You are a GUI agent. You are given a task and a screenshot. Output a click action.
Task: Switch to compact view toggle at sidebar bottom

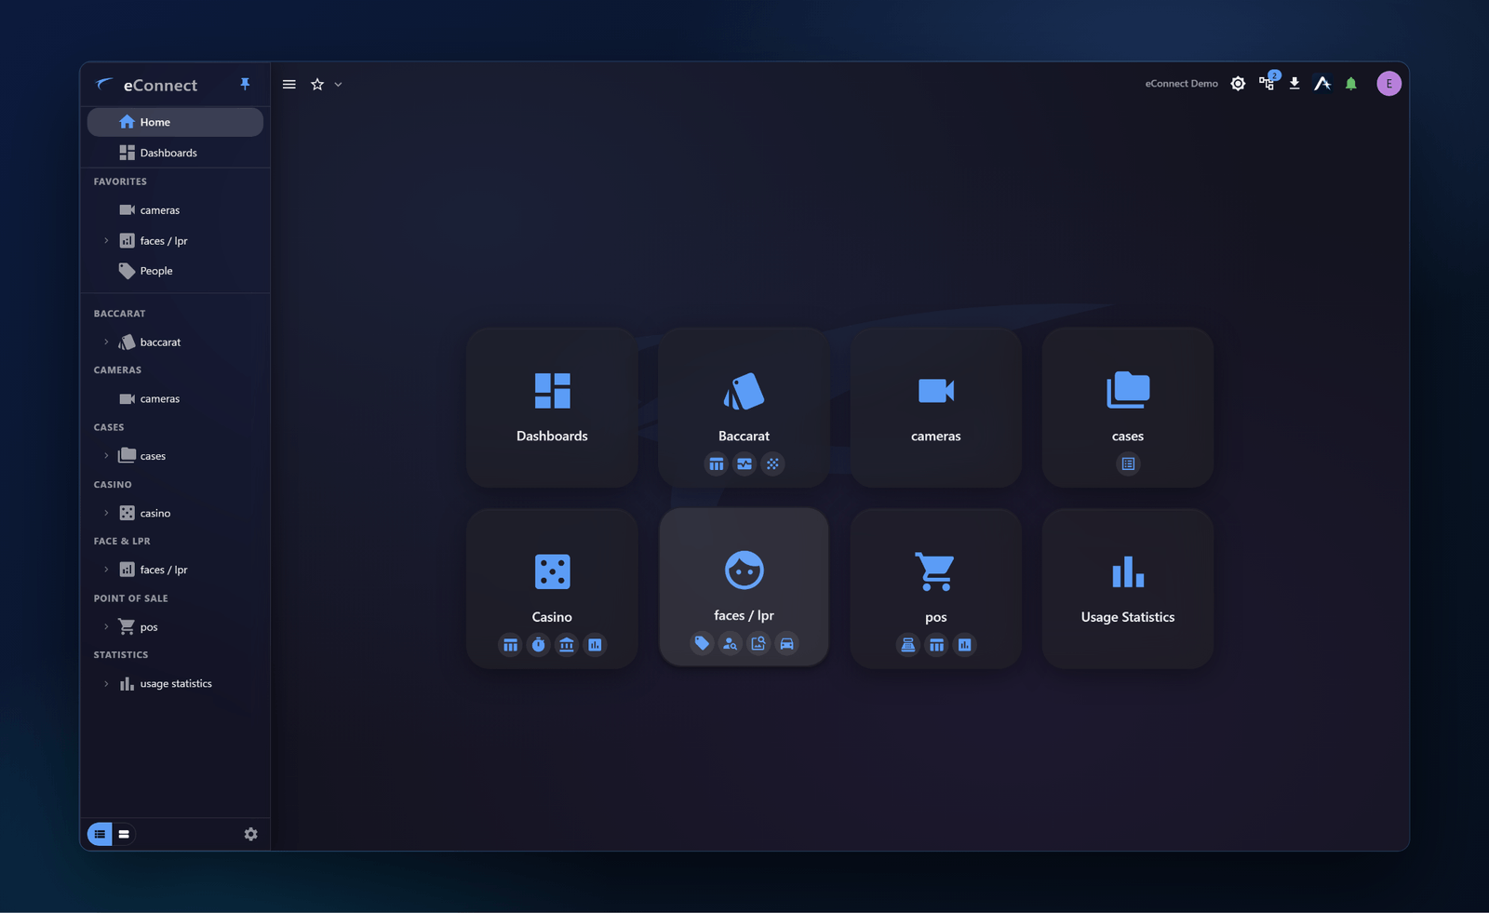click(124, 834)
